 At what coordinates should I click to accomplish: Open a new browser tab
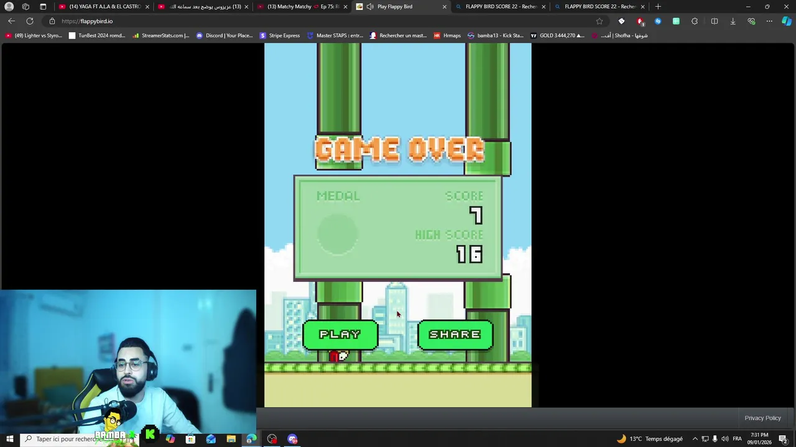coord(658,6)
